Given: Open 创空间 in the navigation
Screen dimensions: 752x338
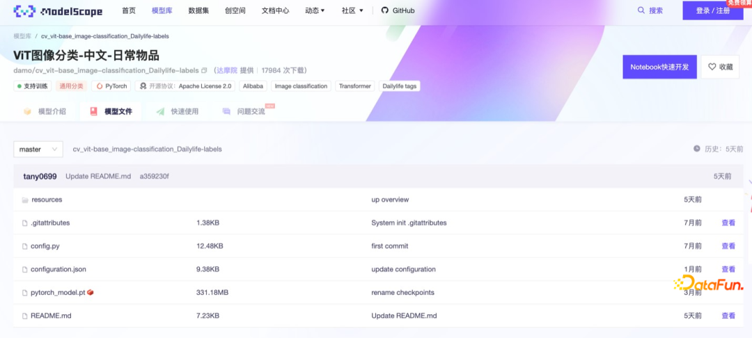Looking at the screenshot, I should tap(235, 10).
